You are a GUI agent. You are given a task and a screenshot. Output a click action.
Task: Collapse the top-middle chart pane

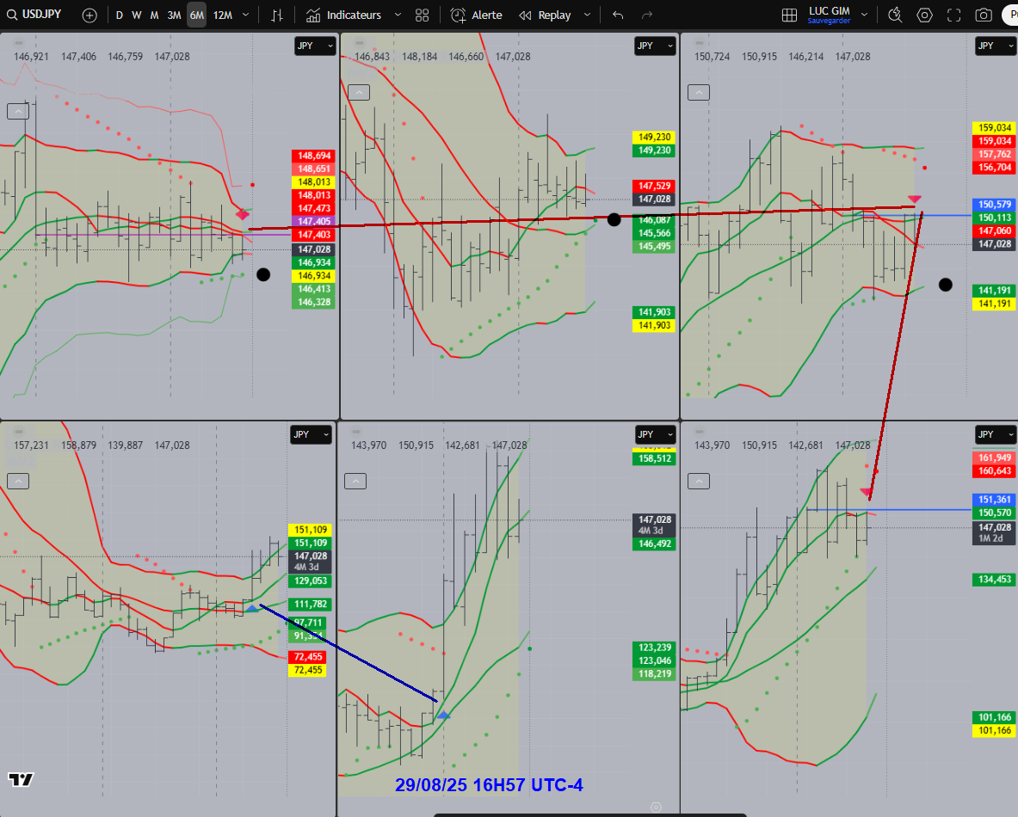[x=358, y=92]
